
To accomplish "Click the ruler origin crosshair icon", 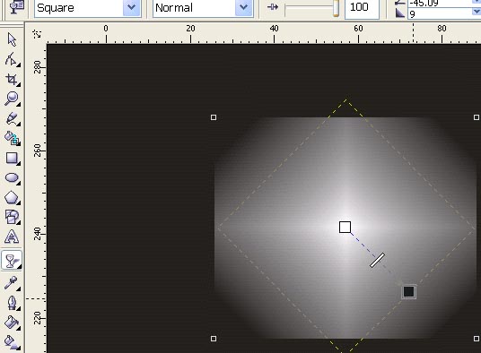I will (37, 34).
